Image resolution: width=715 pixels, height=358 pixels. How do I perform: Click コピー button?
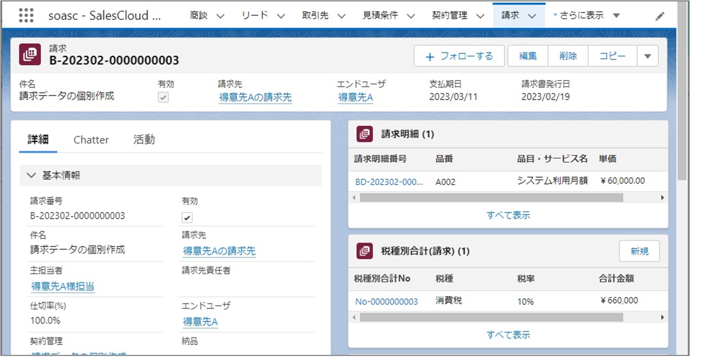click(x=612, y=56)
